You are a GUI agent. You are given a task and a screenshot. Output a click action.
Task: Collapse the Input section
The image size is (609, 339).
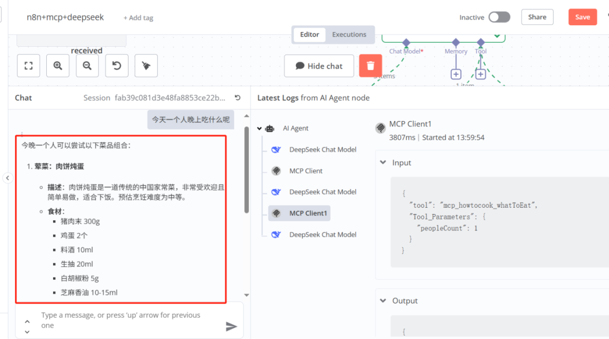[383, 163]
